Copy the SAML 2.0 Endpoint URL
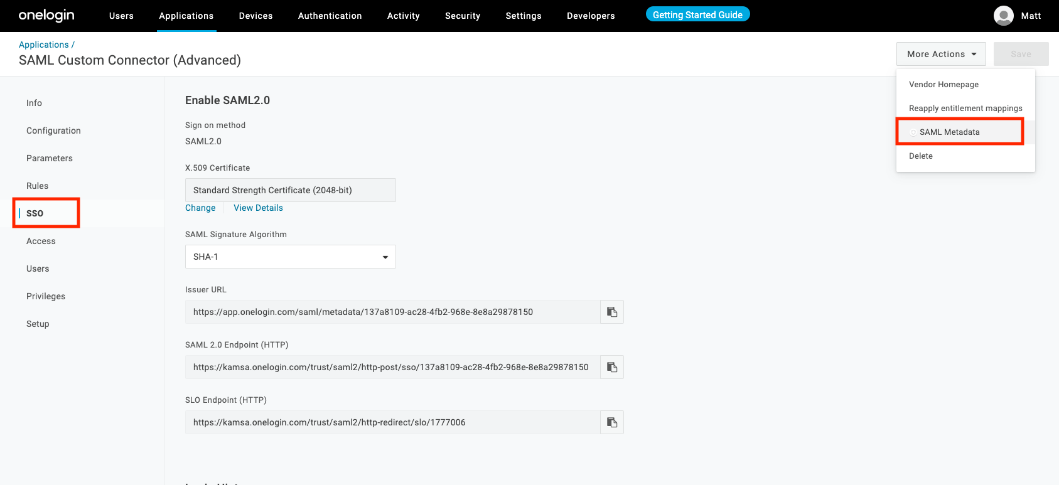Image resolution: width=1059 pixels, height=485 pixels. pos(612,367)
